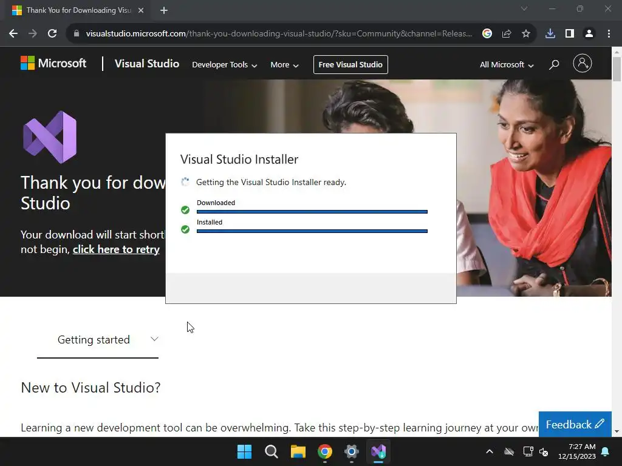Click the Downloaded progress bar
This screenshot has height=466, width=622.
click(312, 212)
